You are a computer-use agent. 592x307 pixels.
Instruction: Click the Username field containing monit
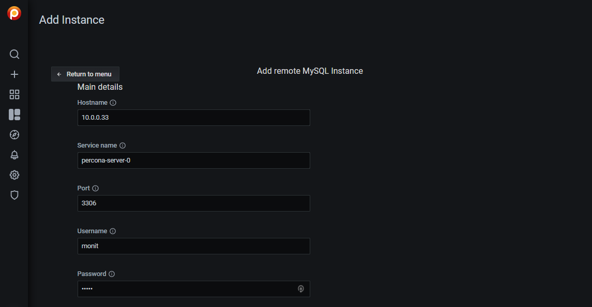coord(194,246)
